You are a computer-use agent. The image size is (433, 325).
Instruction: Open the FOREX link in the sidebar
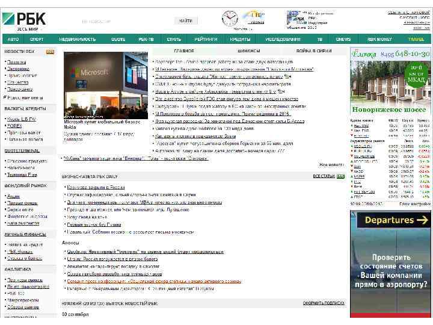pos(14,126)
